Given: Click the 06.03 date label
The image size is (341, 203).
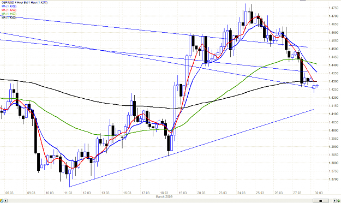Looking at the screenshot, I should pos(9,193).
